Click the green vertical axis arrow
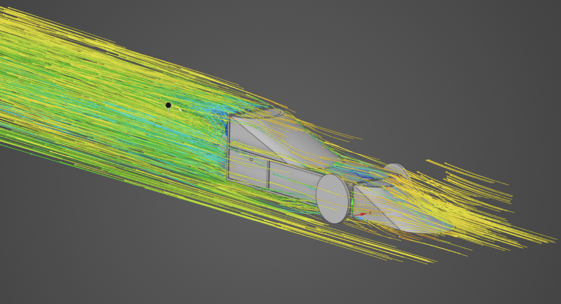This screenshot has height=304, width=561. (x=352, y=206)
